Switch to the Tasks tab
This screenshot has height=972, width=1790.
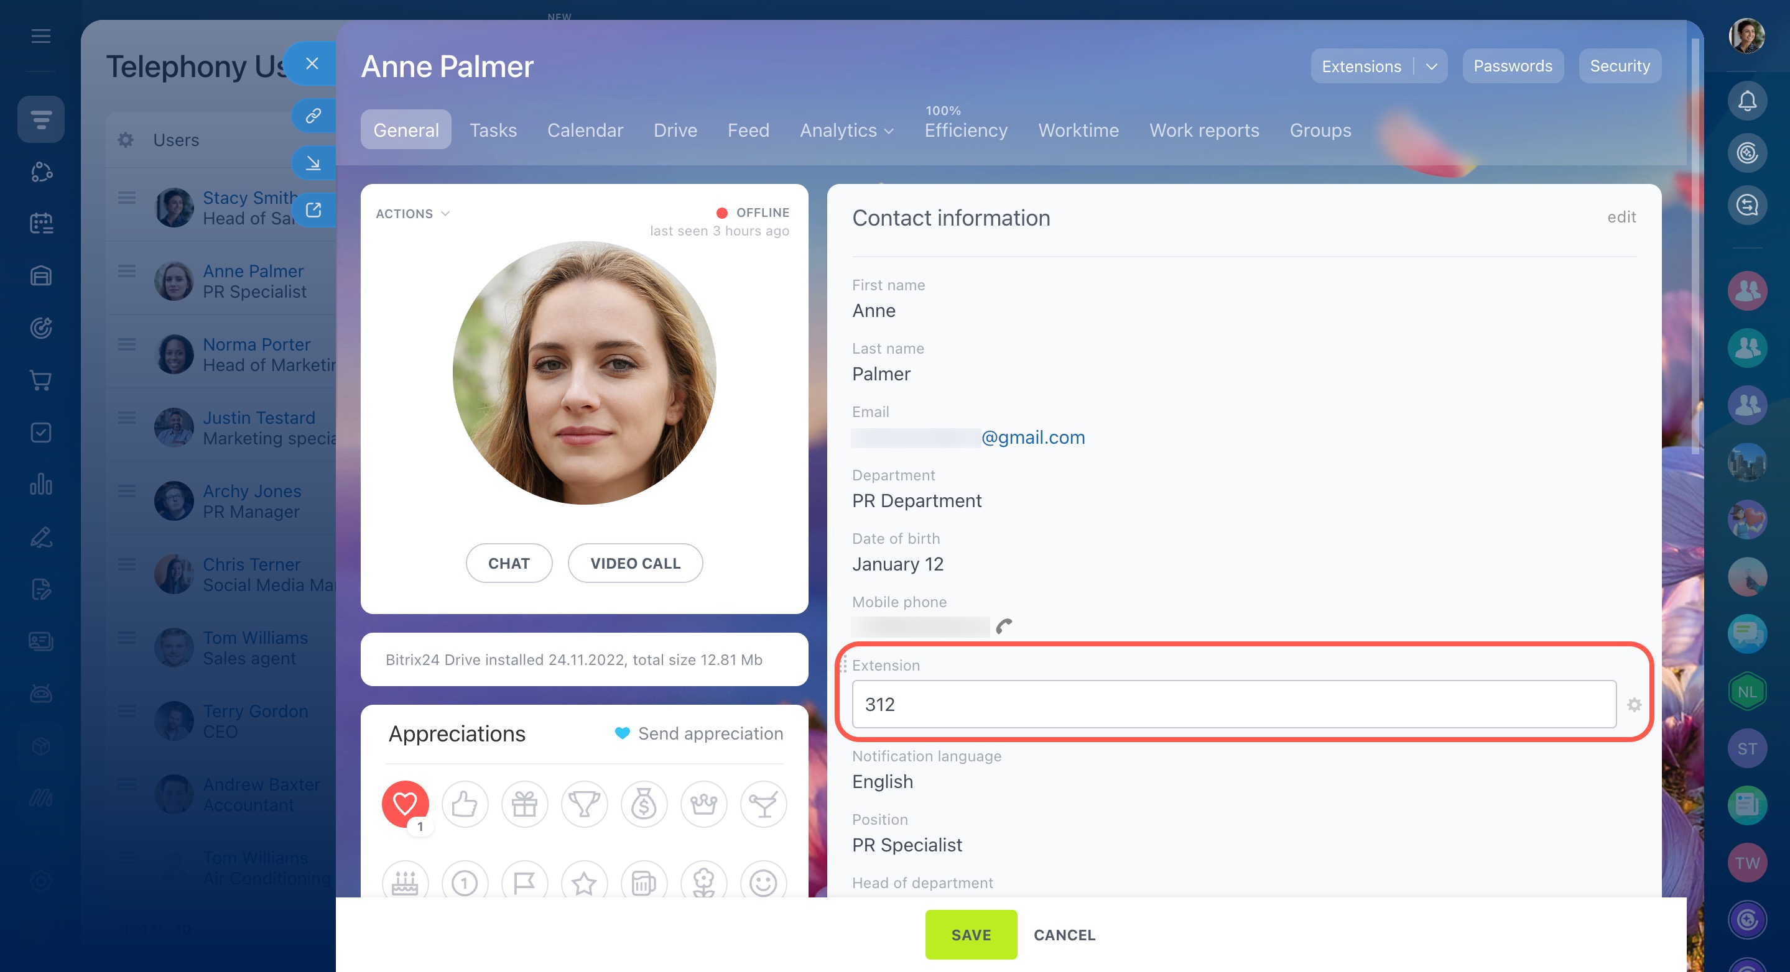(493, 131)
